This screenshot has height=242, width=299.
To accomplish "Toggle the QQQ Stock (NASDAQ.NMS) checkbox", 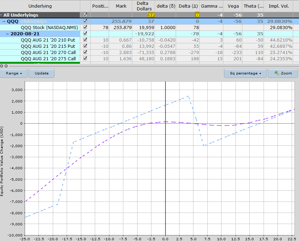I will tap(85, 27).
